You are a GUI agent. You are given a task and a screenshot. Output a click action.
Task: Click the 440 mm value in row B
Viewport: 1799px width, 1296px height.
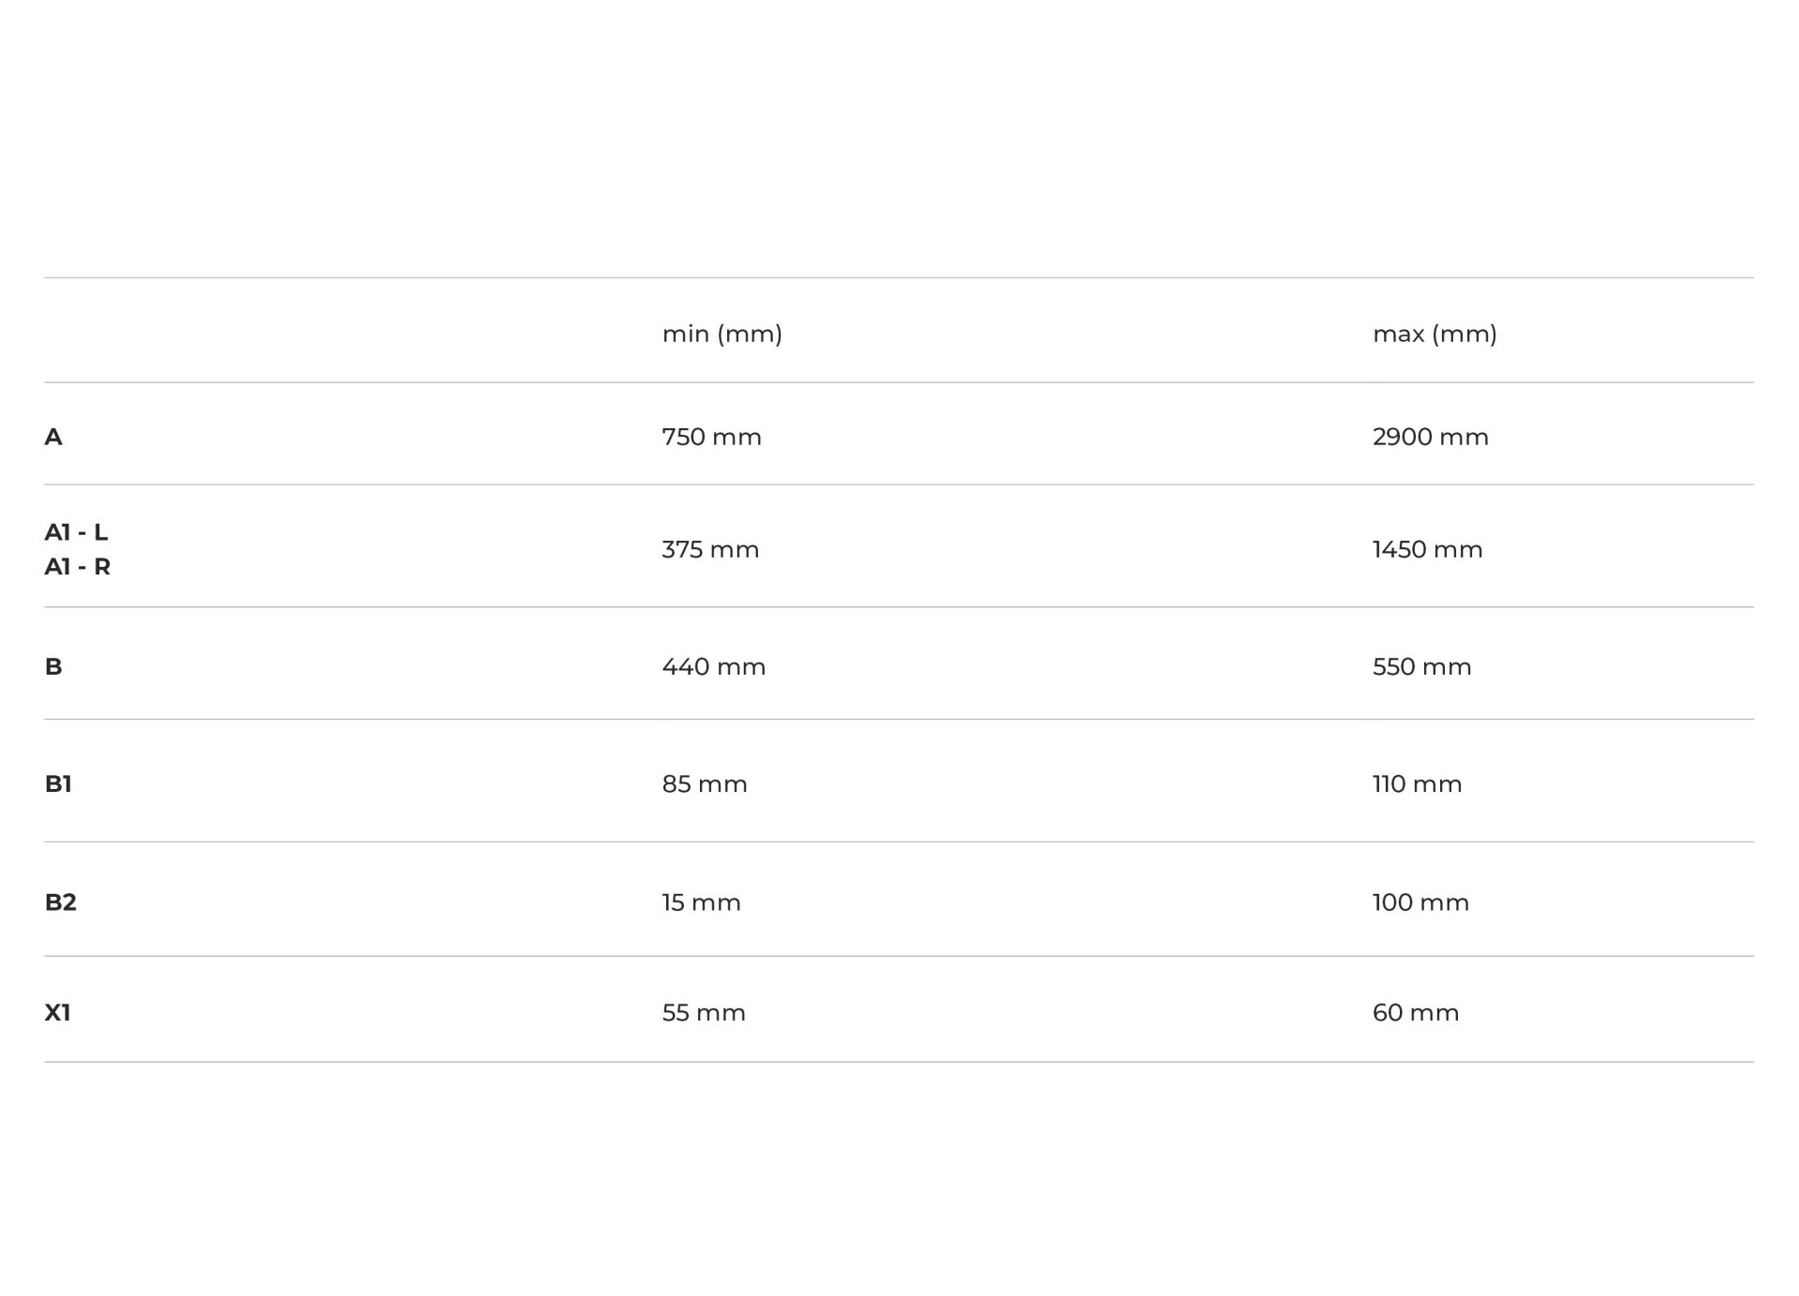pyautogui.click(x=713, y=666)
